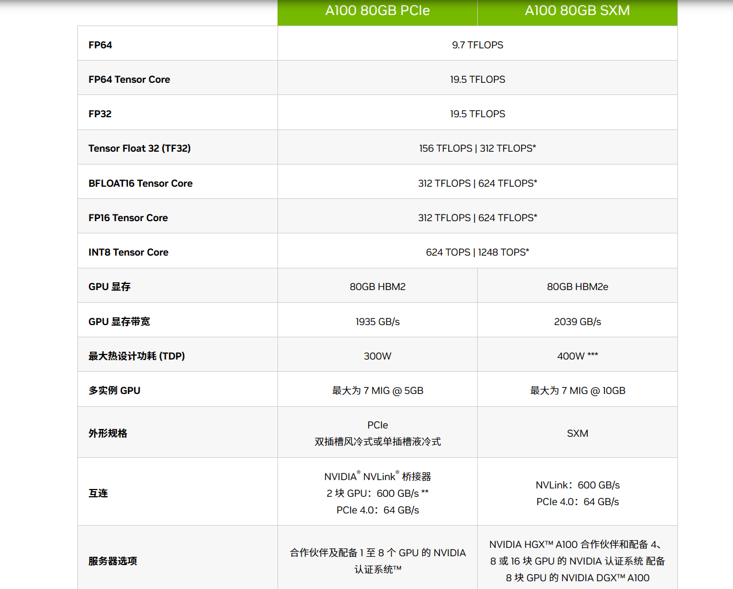Click the '互连' row label

pos(98,493)
